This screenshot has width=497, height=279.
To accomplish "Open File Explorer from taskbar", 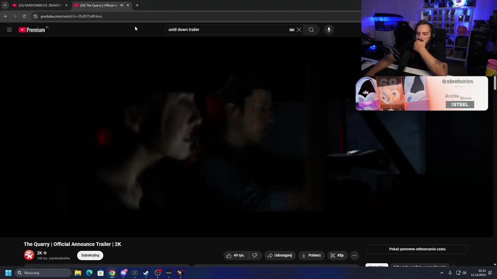I will pos(78,273).
